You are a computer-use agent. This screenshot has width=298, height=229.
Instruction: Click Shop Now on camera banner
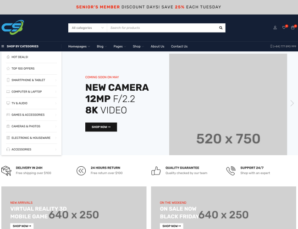point(101,127)
